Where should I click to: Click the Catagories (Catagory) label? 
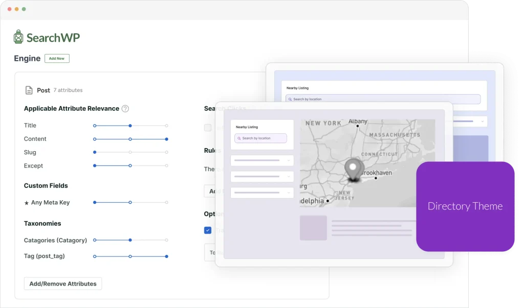point(55,240)
